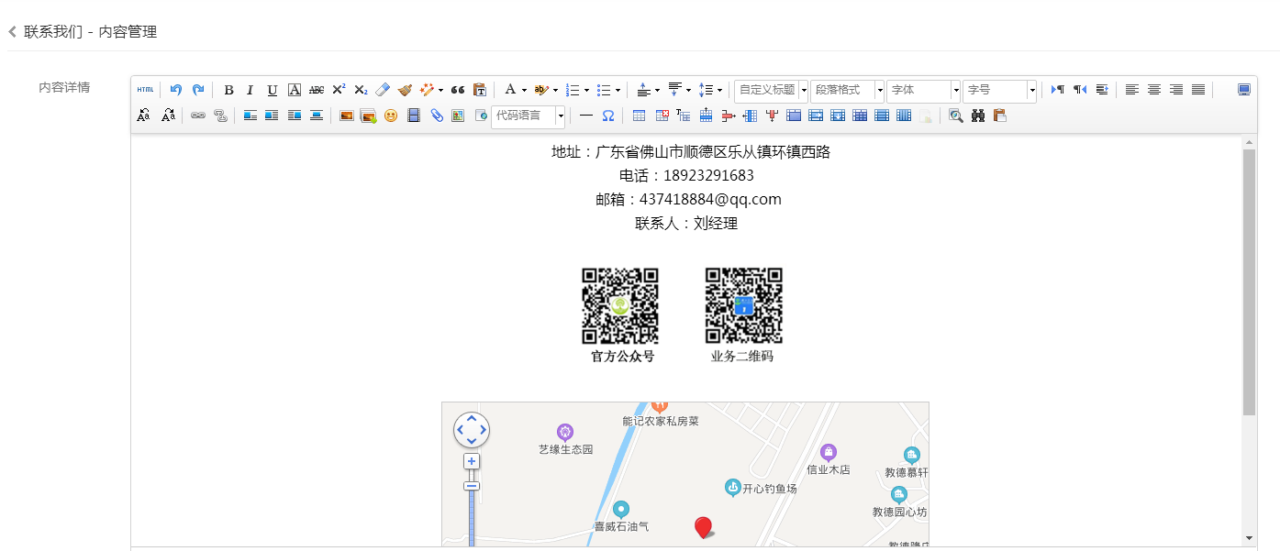Click the map pan compass control
The width and height of the screenshot is (1280, 551).
(472, 430)
